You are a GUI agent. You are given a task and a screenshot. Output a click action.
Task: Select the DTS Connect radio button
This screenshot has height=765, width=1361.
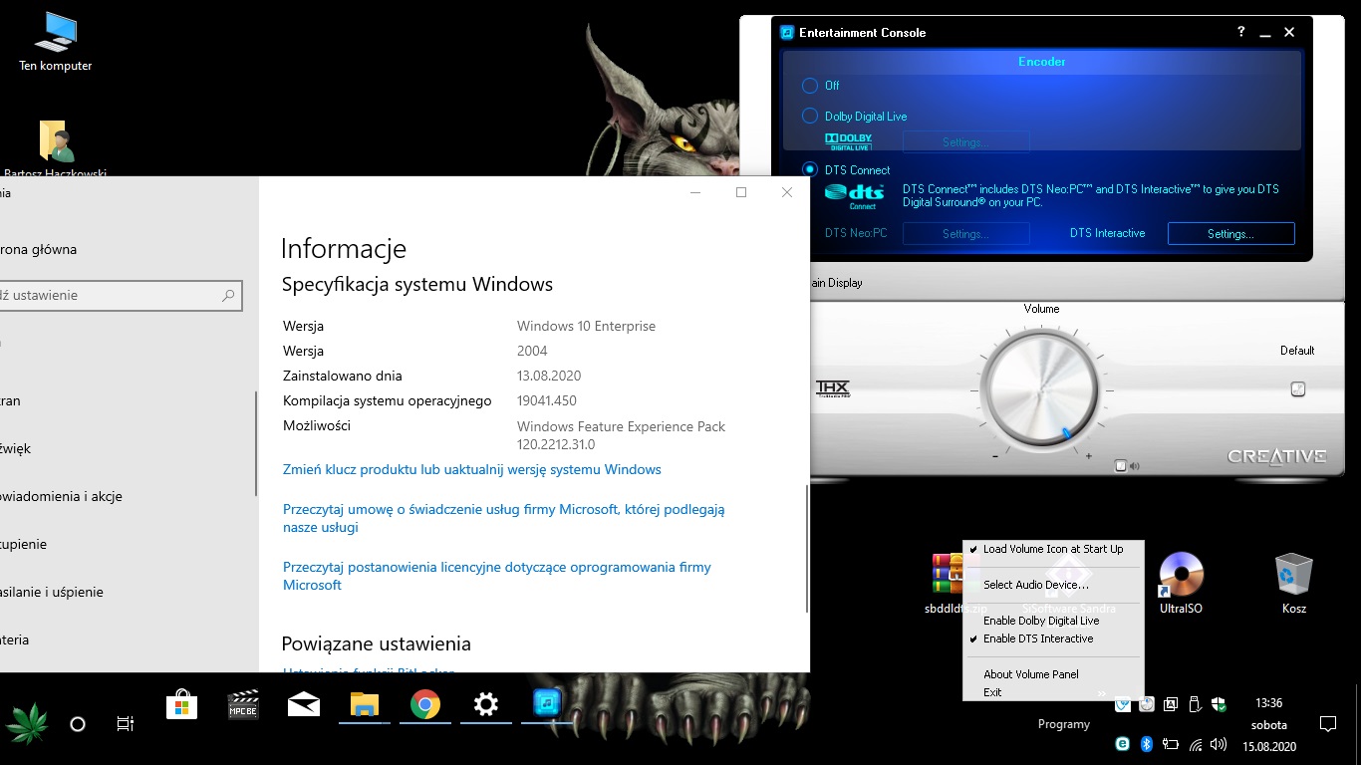810,170
